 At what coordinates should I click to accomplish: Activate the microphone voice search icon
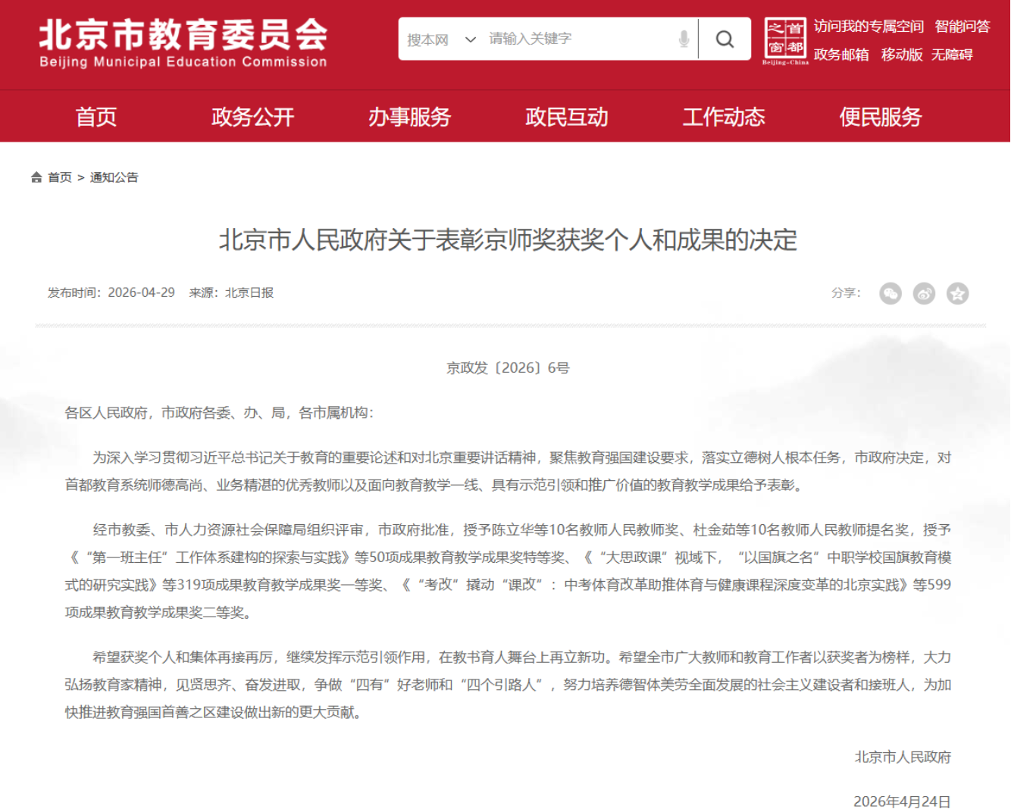pos(684,39)
